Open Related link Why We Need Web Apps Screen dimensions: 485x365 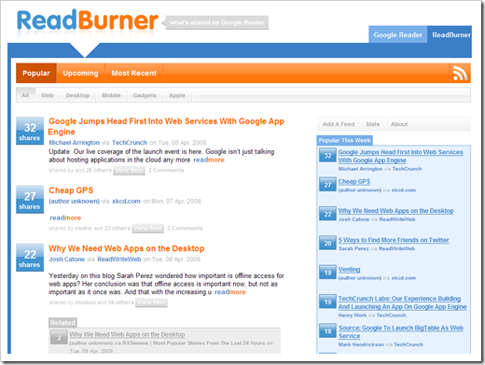[x=127, y=334]
